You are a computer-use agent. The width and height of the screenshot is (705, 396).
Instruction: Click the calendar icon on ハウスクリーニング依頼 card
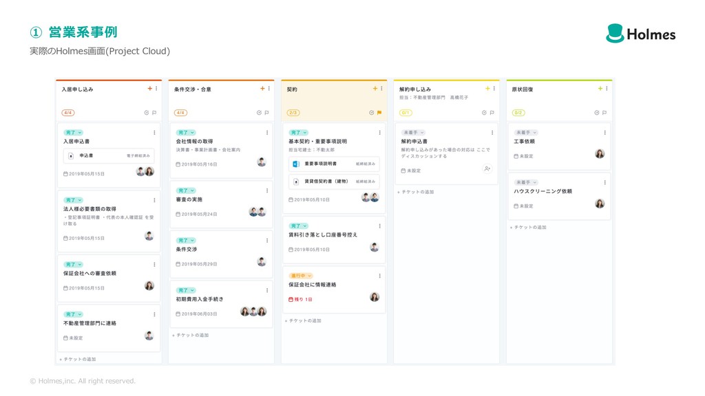(x=516, y=206)
